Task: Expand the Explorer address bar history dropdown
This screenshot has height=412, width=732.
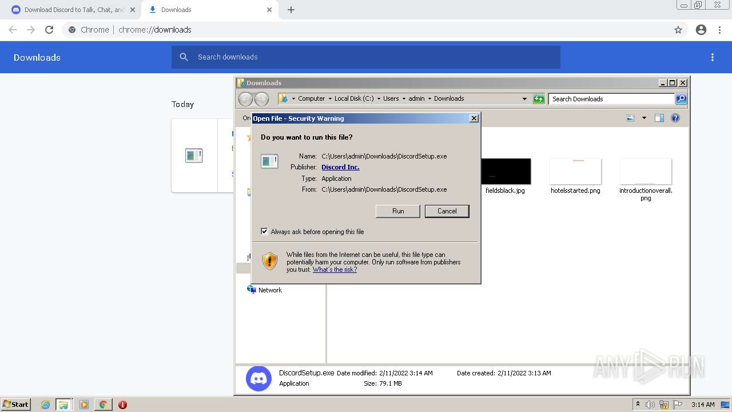Action: click(x=524, y=99)
